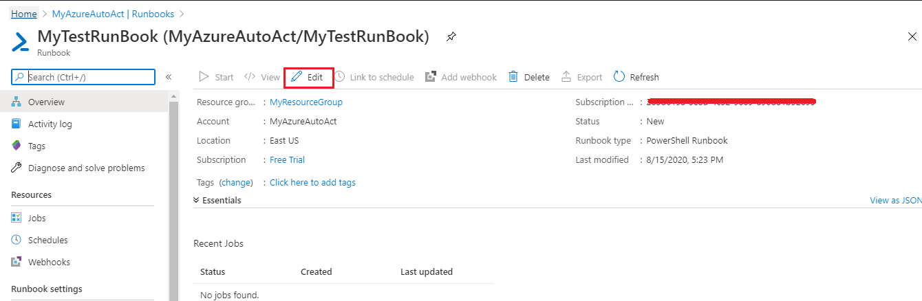Open the Activity log menu item

50,124
